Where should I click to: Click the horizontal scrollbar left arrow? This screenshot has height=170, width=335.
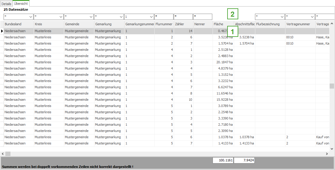pyautogui.click(x=3, y=154)
